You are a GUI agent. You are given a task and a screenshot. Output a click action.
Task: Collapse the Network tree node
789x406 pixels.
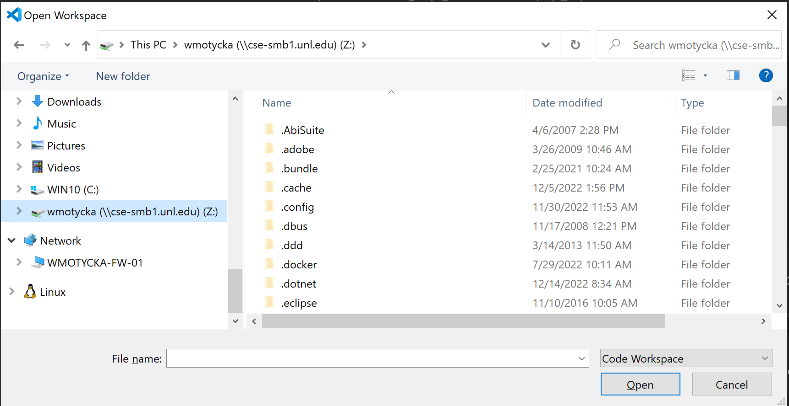pos(12,240)
